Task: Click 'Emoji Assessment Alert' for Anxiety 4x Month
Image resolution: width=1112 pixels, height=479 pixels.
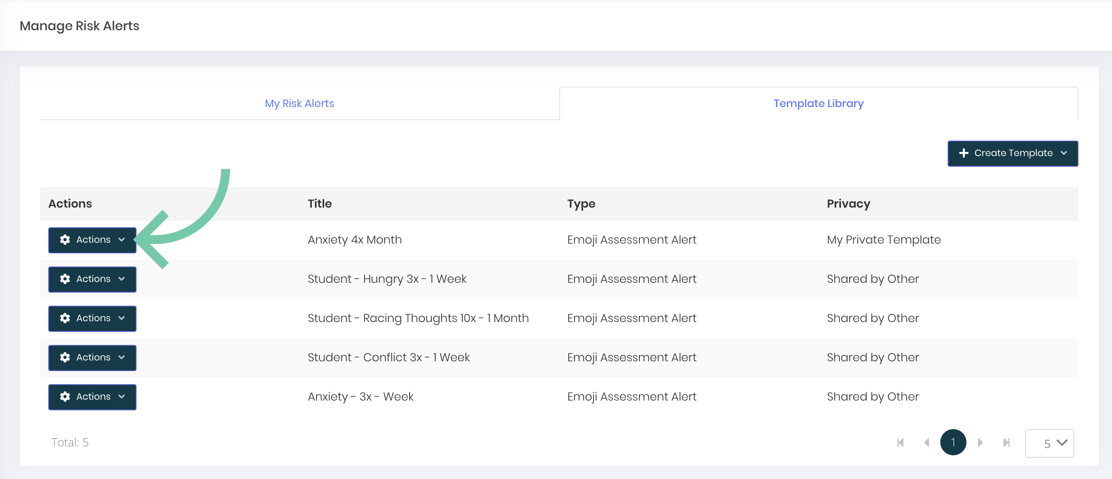Action: click(x=632, y=240)
